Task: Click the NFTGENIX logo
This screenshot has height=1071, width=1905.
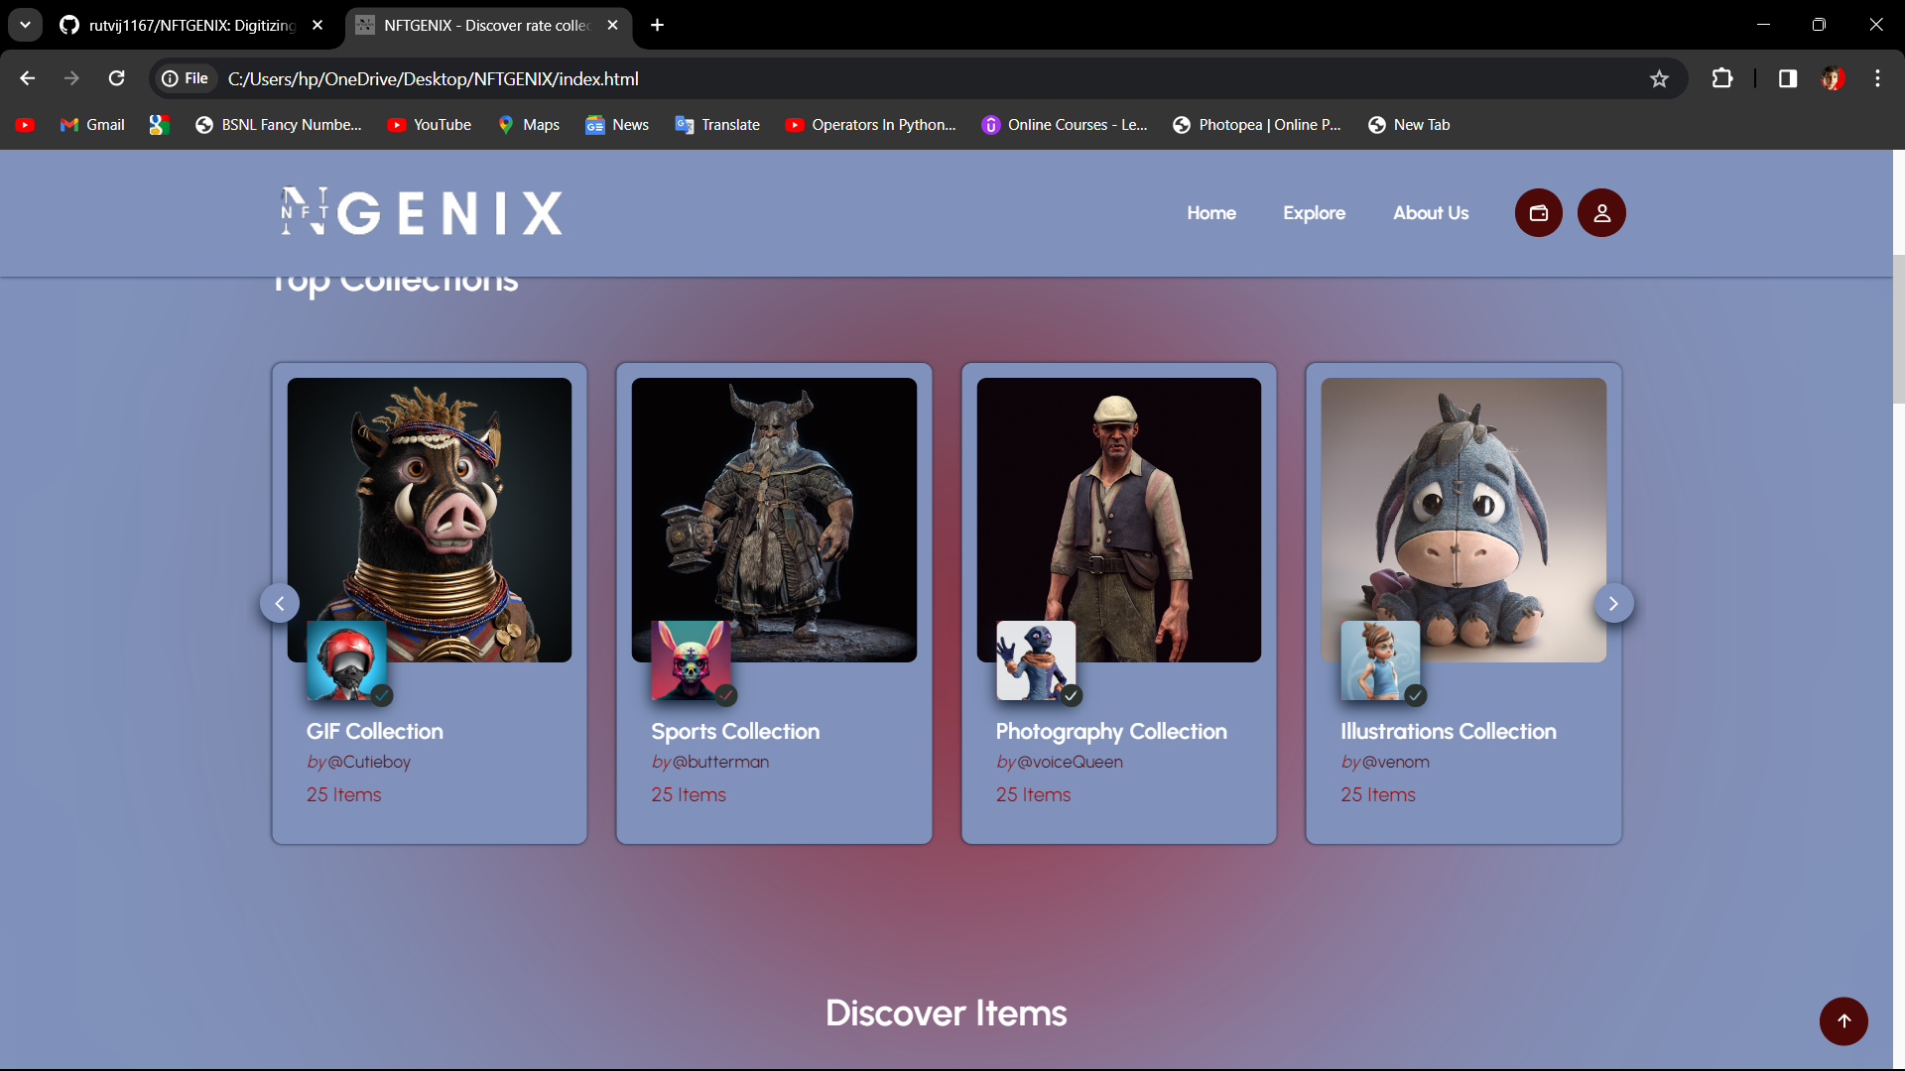Action: point(422,212)
